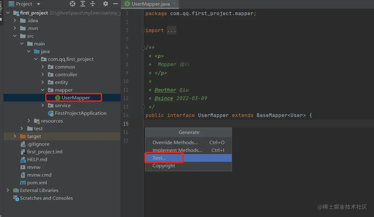Click the java source root folder icon
Viewport: 374px width, 217px height.
pyautogui.click(x=37, y=52)
